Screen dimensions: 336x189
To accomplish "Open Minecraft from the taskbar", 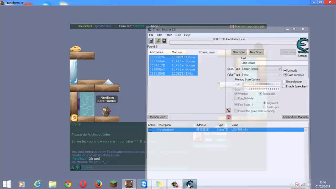I will [113, 184].
